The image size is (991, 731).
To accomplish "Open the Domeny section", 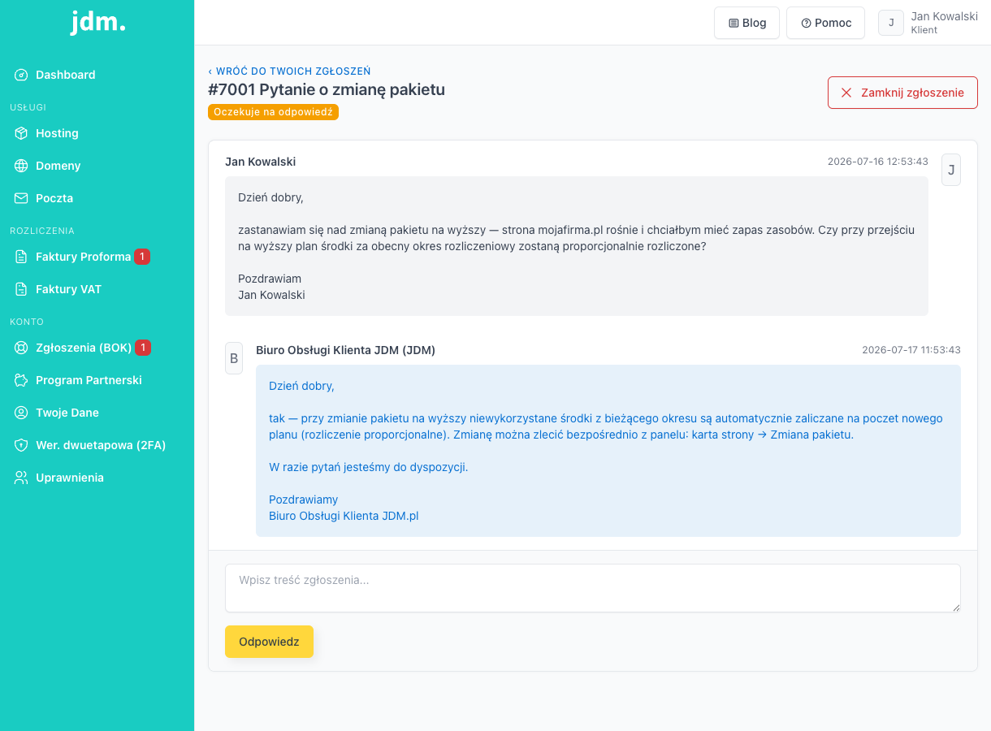I will point(97,166).
